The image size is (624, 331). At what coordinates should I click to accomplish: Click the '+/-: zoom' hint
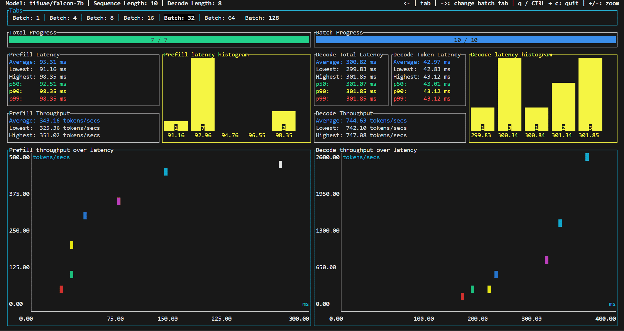point(604,4)
